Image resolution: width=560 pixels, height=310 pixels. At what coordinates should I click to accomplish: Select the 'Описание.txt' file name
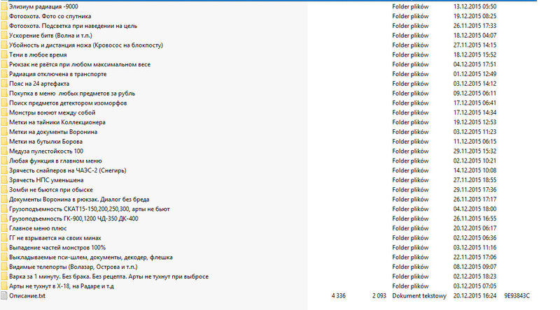(27, 295)
